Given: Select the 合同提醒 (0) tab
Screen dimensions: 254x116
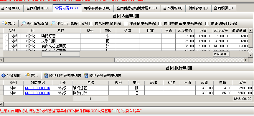Looking at the screenshot, I should [224, 8].
